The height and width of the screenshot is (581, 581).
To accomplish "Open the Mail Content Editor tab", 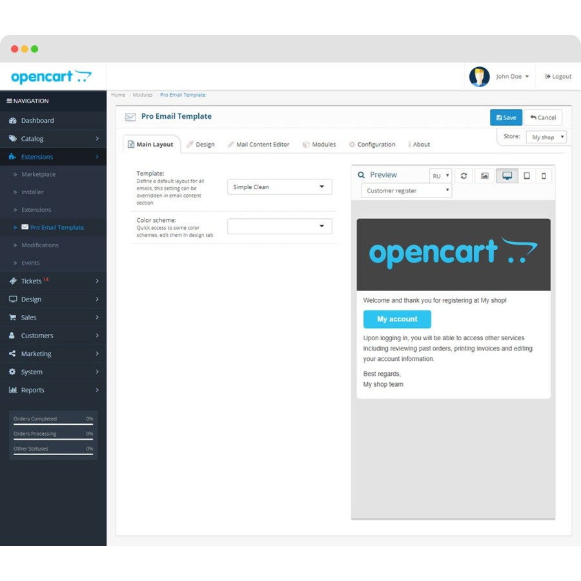I will [259, 145].
